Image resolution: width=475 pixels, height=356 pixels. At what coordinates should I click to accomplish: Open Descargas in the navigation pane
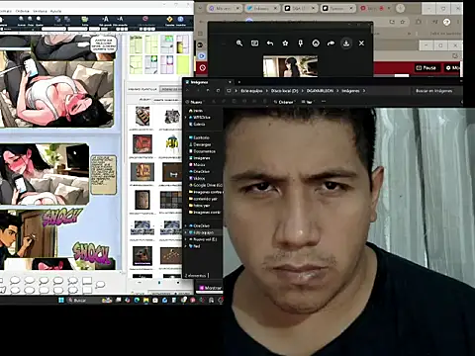200,144
